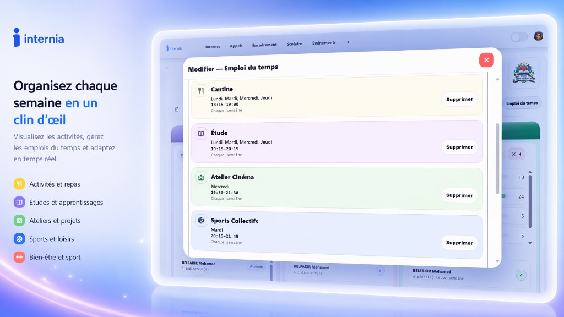Click the dialog scrollbar up arrow
Image resolution: width=564 pixels, height=317 pixels.
[x=497, y=79]
